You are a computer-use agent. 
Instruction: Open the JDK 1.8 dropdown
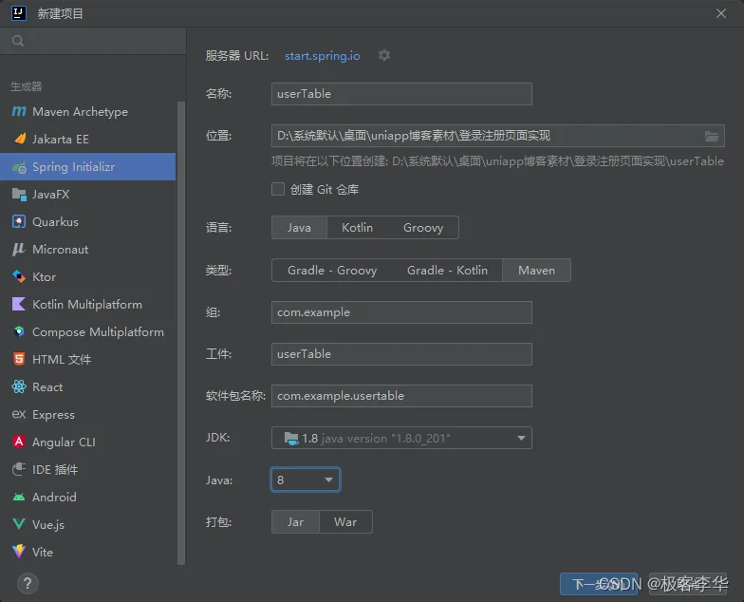coord(401,438)
